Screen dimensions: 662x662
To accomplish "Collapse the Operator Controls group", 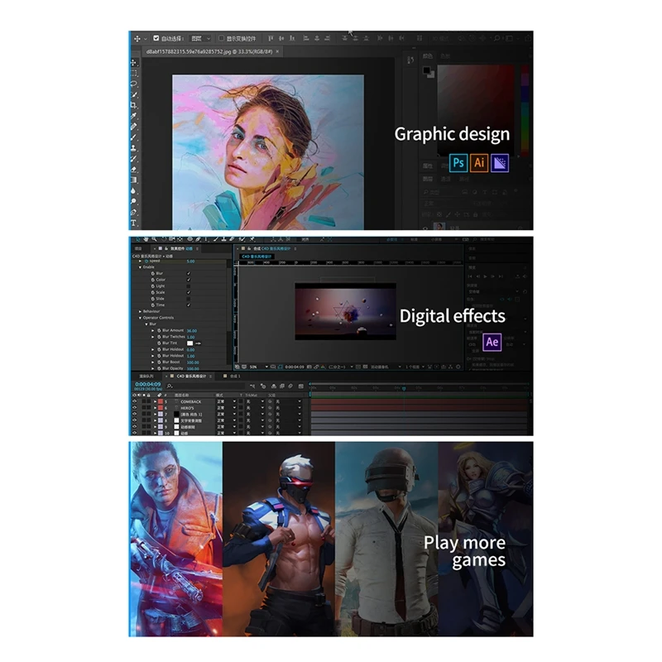I will coord(140,318).
